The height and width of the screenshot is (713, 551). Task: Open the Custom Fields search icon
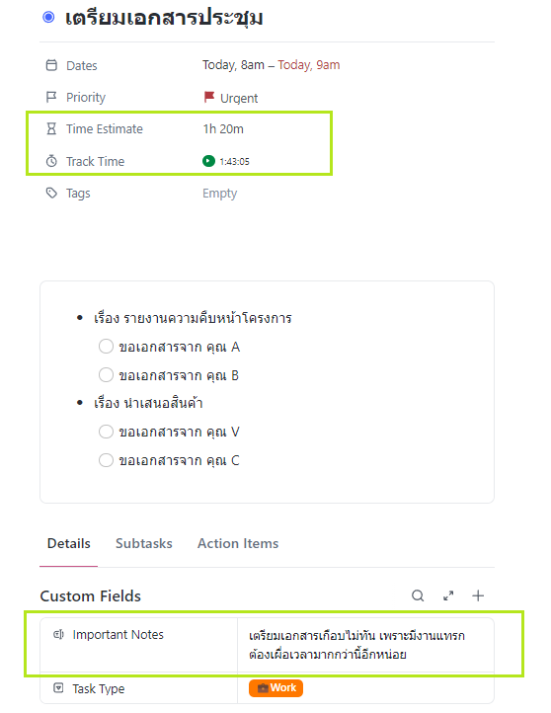(x=418, y=595)
